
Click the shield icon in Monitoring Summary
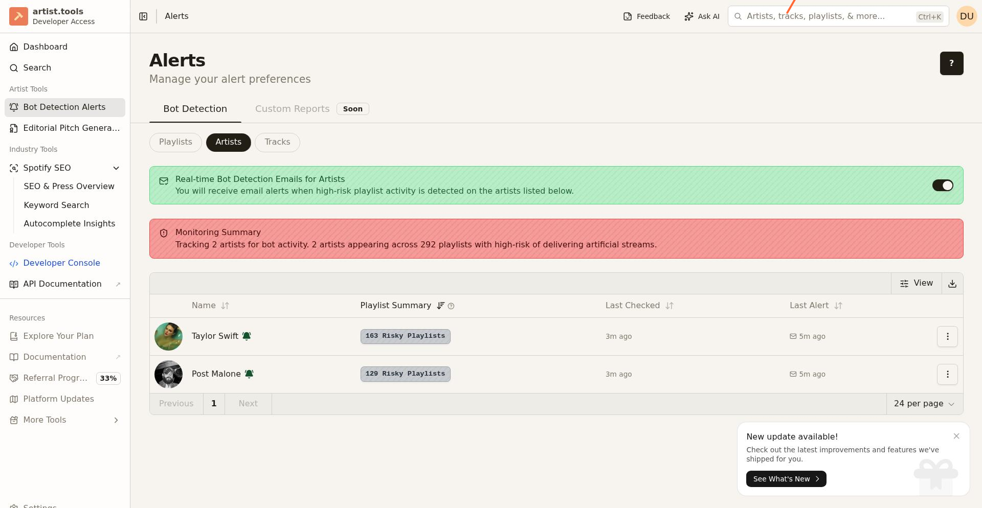[164, 234]
